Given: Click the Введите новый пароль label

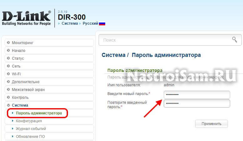Looking at the screenshot, I should coord(129,94).
